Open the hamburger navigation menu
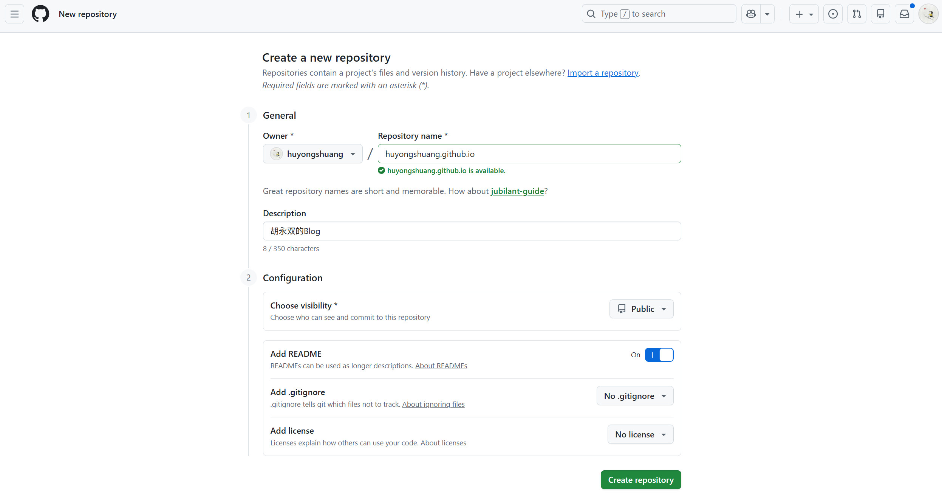The width and height of the screenshot is (942, 493). tap(14, 14)
